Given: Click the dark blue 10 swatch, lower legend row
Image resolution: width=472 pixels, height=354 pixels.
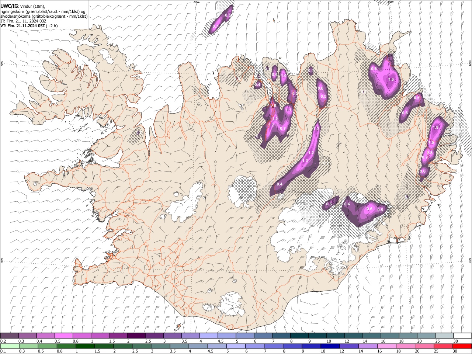Looking at the screenshot, I should pyautogui.click(x=329, y=346).
